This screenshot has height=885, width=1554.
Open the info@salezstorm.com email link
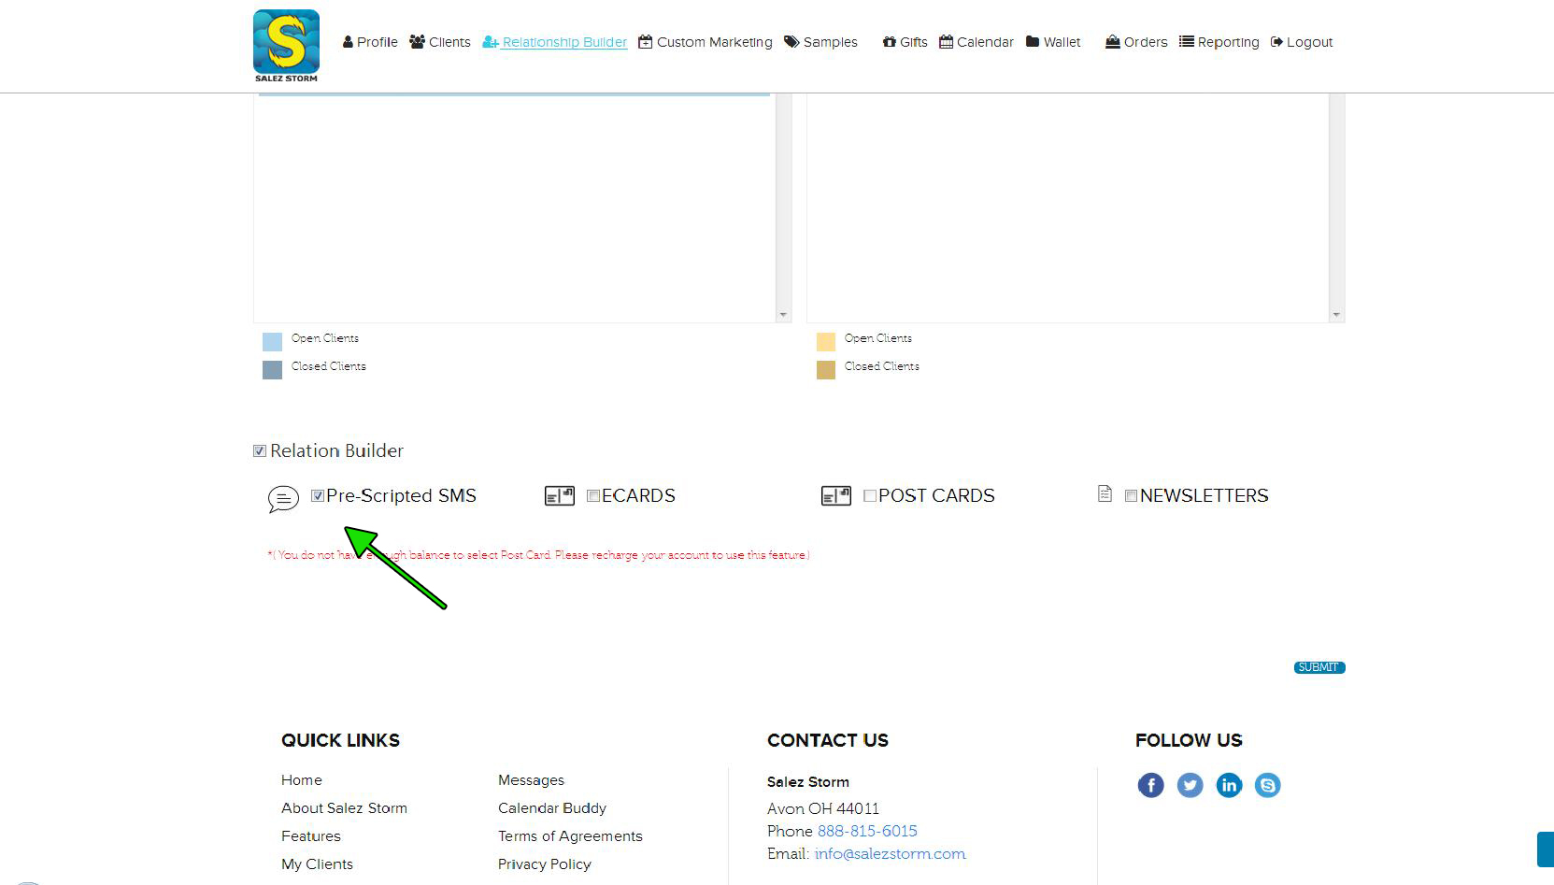click(x=890, y=853)
